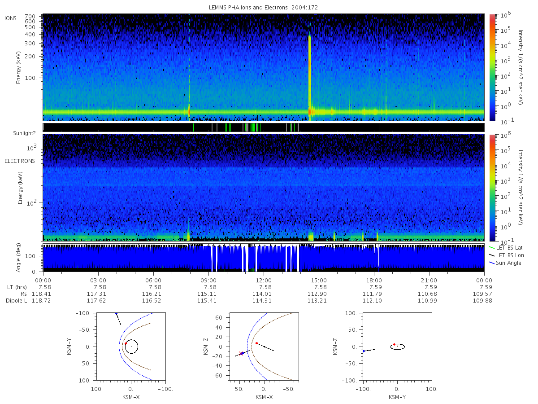Click the 300. tick on the ion energy axis
The image size is (538, 404).
[x=31, y=44]
